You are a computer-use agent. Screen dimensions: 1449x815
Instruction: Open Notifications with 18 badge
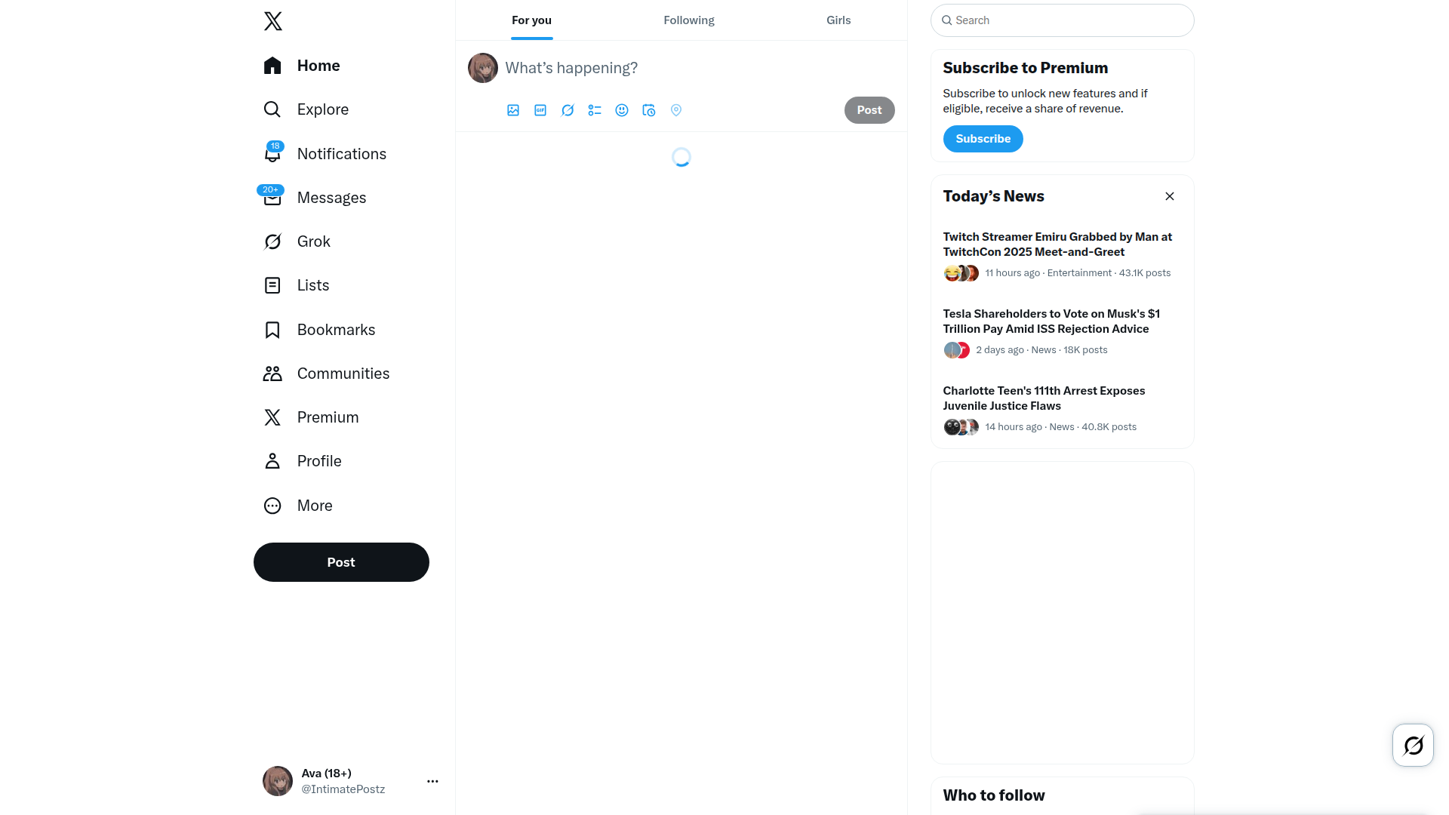pos(325,154)
